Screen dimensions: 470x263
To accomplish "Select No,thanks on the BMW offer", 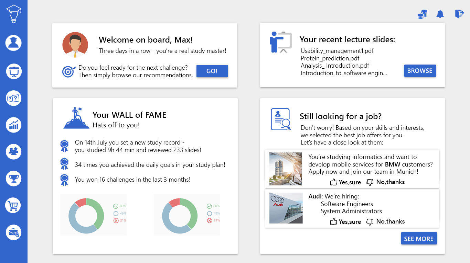I will [x=386, y=182].
